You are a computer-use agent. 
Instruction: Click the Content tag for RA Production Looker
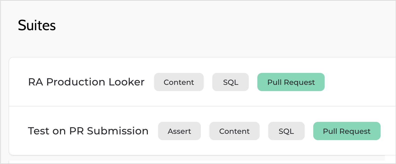point(179,82)
